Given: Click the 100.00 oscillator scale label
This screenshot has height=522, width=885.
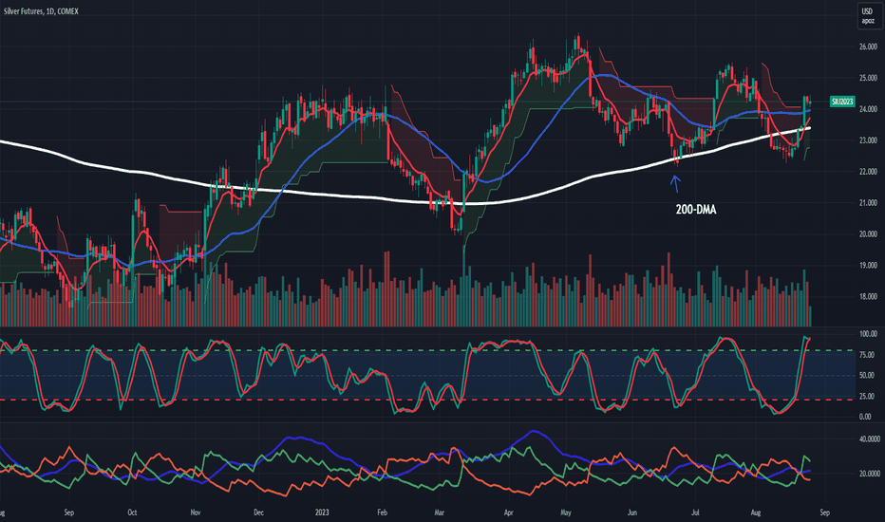Looking at the screenshot, I should pos(868,334).
